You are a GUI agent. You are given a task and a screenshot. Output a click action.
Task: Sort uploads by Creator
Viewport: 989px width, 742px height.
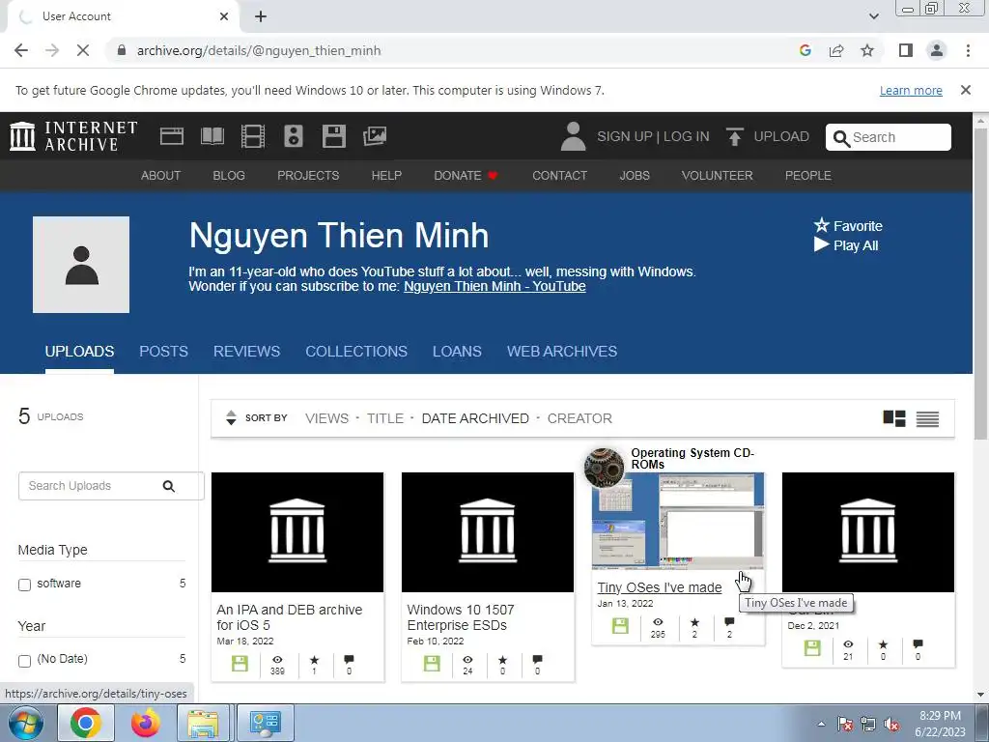coord(579,418)
